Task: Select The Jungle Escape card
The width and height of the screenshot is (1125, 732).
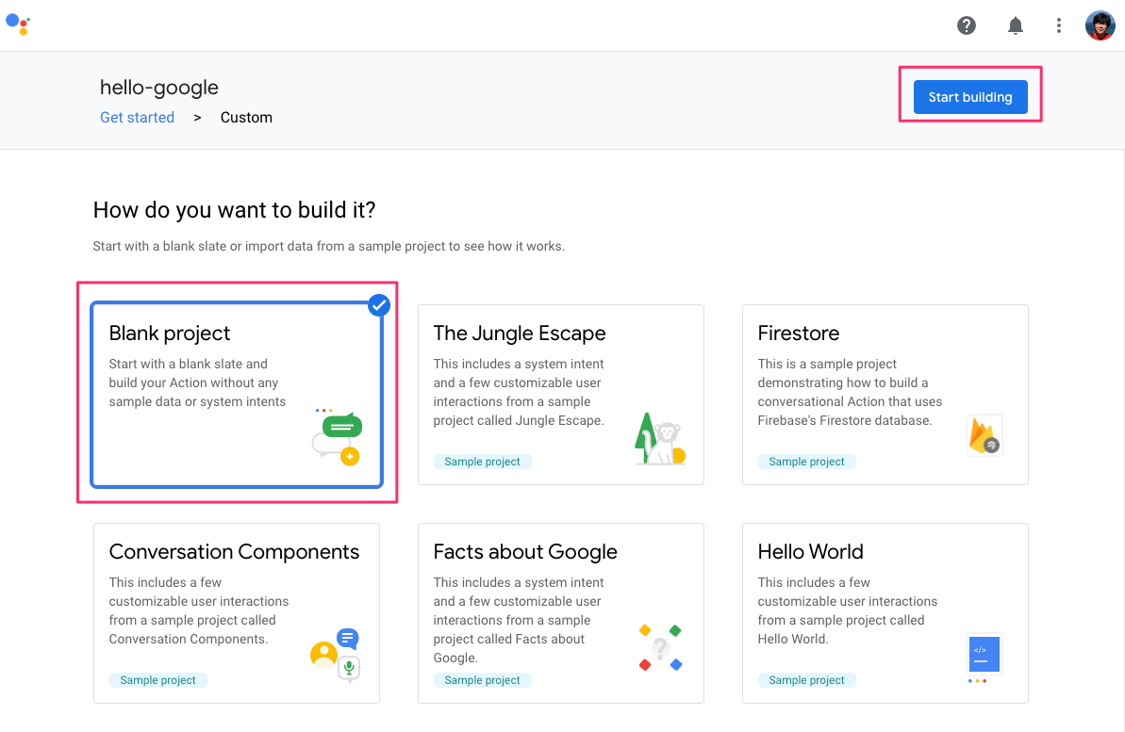Action: coord(561,395)
